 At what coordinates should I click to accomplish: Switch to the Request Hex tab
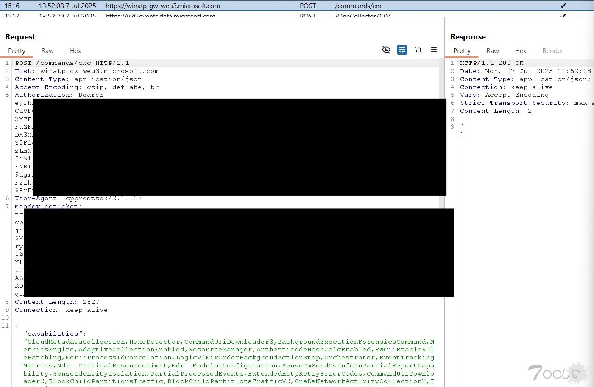tap(75, 51)
